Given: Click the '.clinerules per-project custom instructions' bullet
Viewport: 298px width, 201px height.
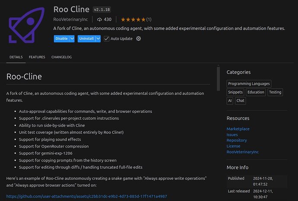Looking at the screenshot, I should click(x=69, y=118).
